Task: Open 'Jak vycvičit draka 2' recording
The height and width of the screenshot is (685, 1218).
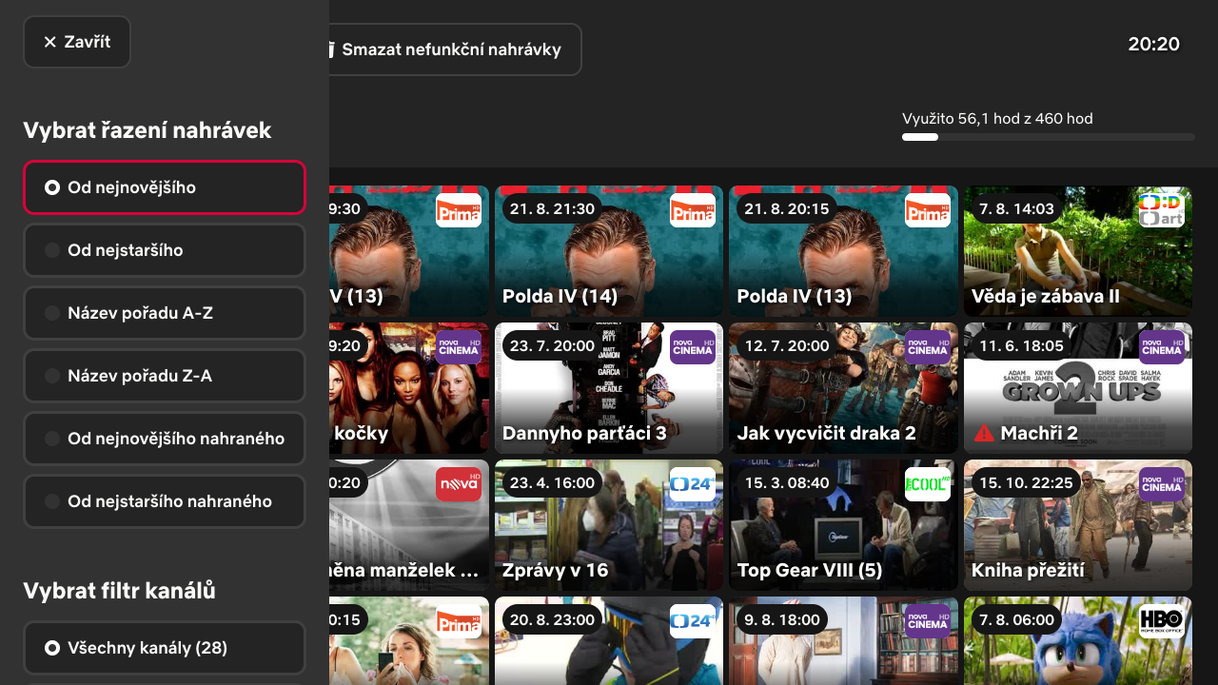Action: 843,387
